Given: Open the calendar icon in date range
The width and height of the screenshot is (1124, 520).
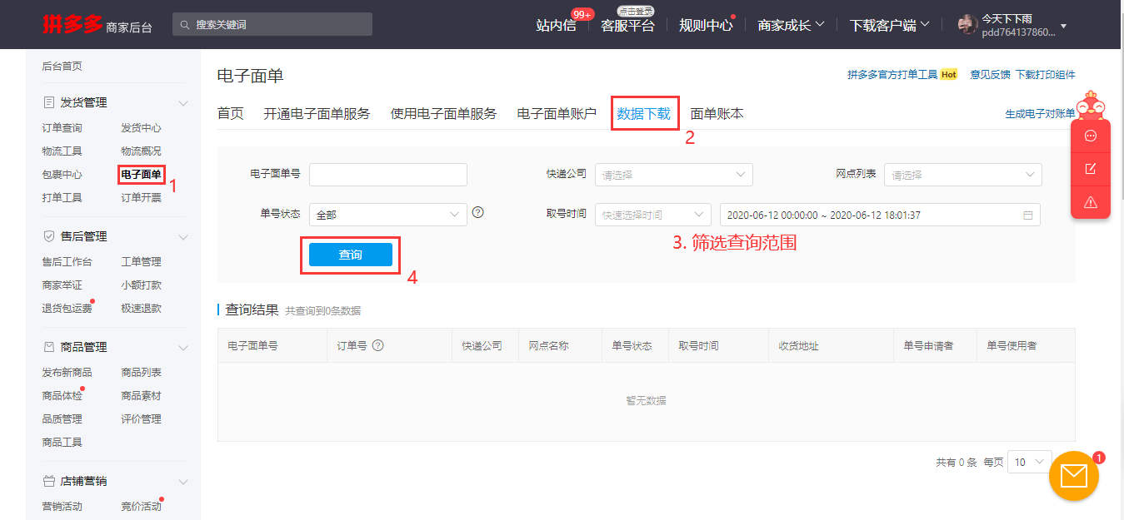Looking at the screenshot, I should [x=1028, y=215].
